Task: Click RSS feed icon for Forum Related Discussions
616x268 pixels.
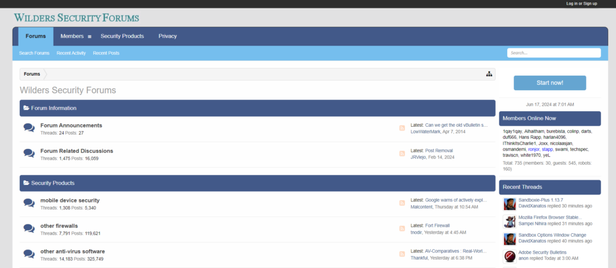Action: pos(402,153)
